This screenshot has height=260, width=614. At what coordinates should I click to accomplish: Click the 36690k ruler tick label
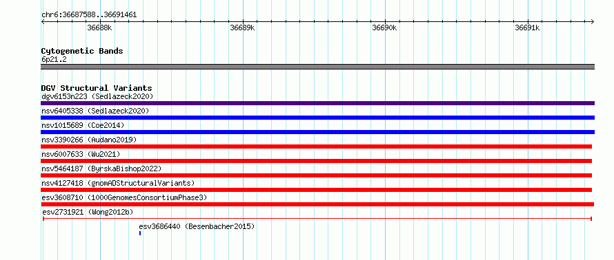point(384,28)
